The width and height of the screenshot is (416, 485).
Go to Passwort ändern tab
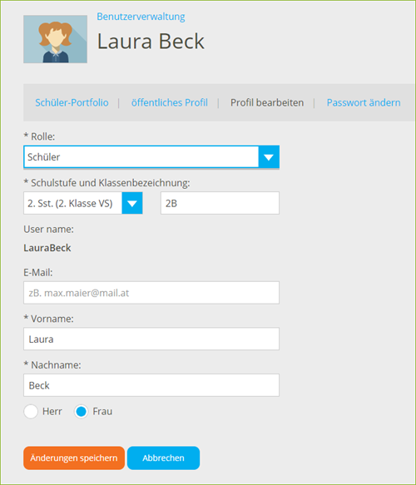pos(364,102)
